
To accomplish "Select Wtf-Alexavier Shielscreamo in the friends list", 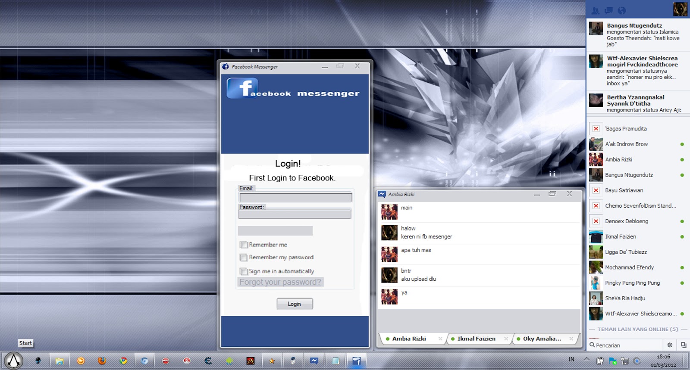I will click(x=637, y=314).
